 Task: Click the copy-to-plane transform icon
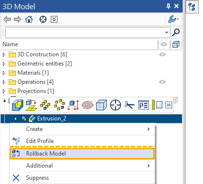tap(31, 105)
